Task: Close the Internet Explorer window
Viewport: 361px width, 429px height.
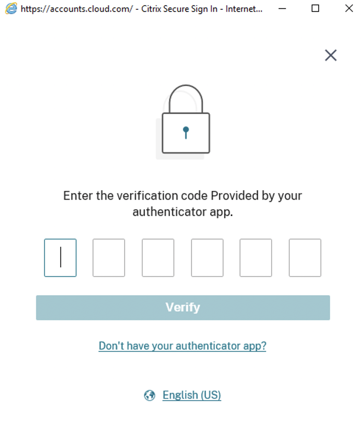Action: tap(349, 8)
